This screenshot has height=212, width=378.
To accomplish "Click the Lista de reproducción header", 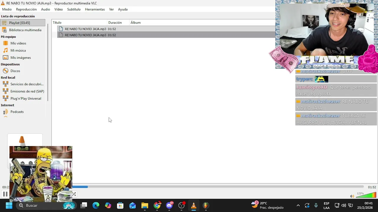I will pos(18,16).
